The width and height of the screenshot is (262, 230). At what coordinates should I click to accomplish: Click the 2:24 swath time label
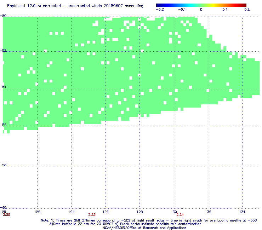(180, 215)
